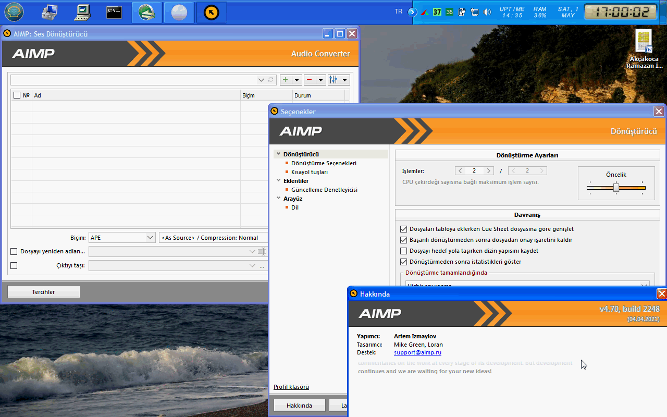Open the round start menu orb
The image size is (667, 417).
14,12
